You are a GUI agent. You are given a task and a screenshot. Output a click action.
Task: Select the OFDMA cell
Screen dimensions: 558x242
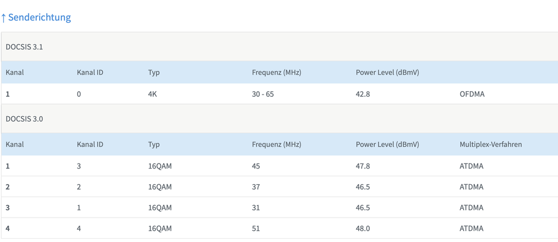tap(471, 94)
